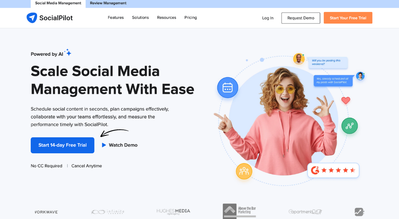Viewport: 399px width, 219px height.
Task: Click the apartments247 client logo
Action: (305, 211)
